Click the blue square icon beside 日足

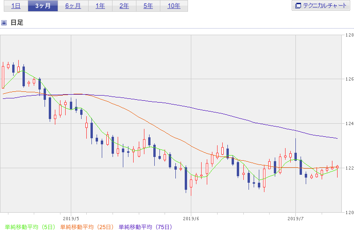pos(4,22)
